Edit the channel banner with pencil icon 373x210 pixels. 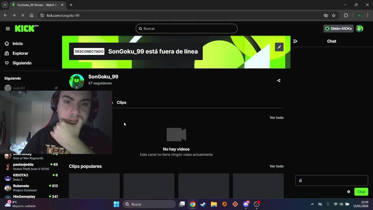[279, 47]
